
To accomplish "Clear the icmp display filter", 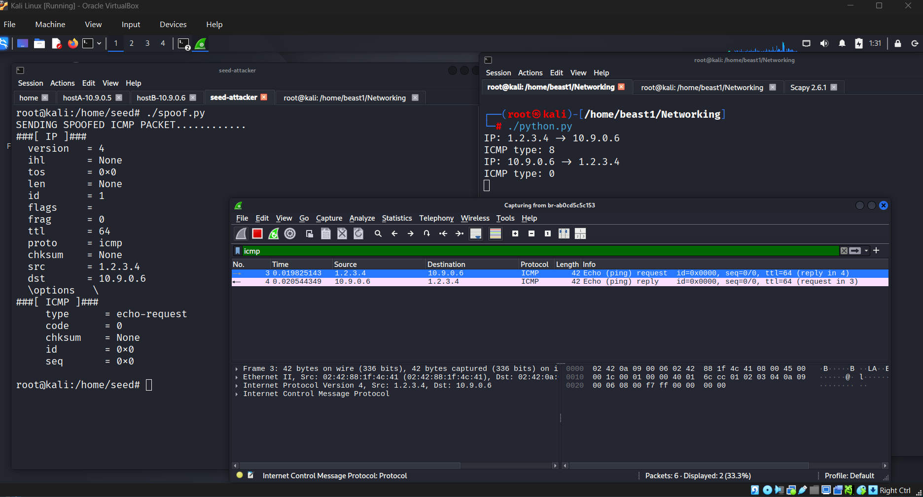I will 844,251.
